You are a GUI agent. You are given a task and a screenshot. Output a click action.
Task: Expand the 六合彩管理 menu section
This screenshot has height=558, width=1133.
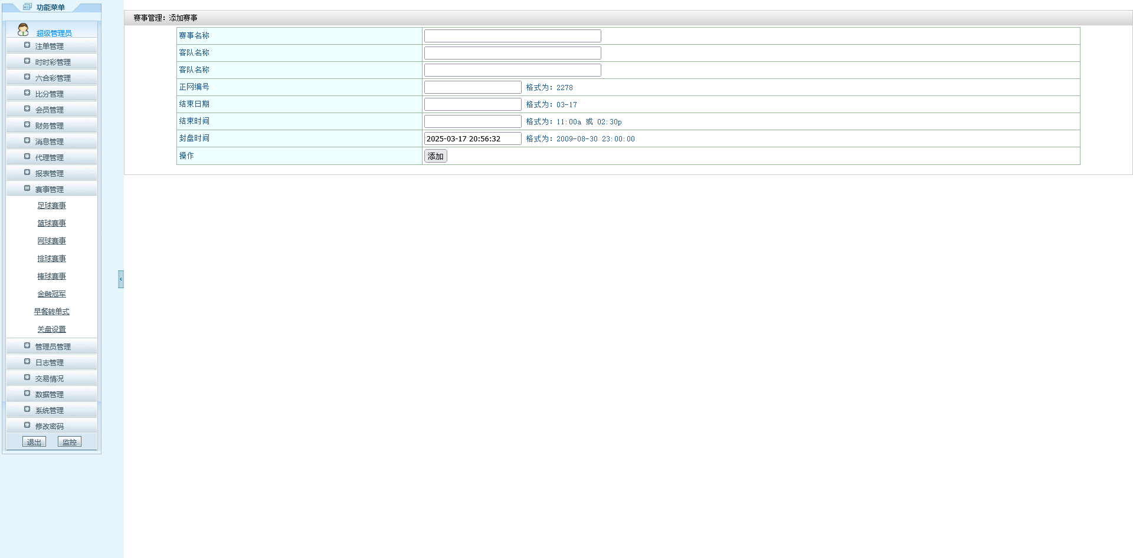(53, 78)
